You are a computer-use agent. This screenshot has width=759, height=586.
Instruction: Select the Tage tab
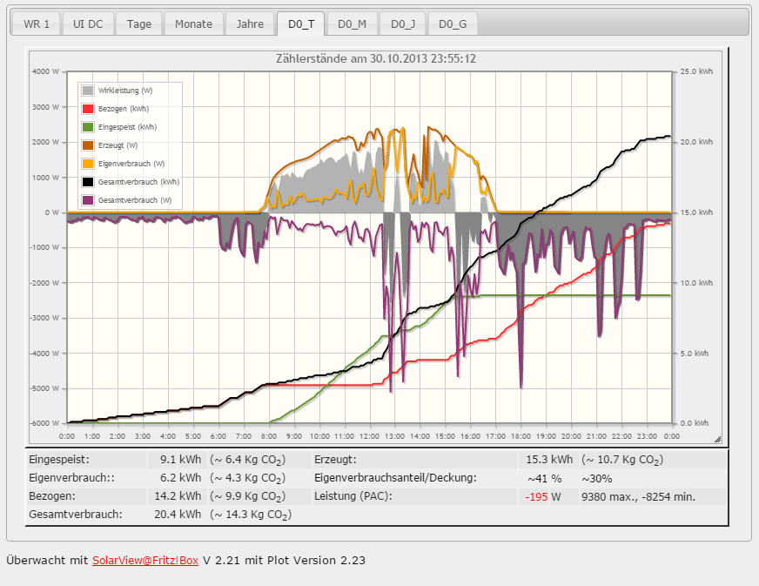[x=139, y=24]
